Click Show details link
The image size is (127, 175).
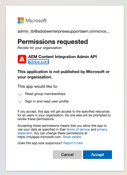pyautogui.click(x=72, y=137)
